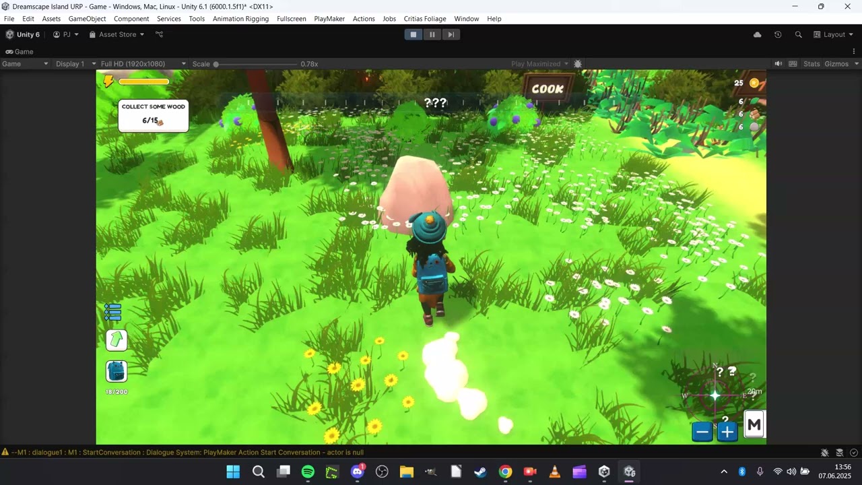Click the yellow energy bar
The height and width of the screenshot is (485, 862).
click(x=144, y=82)
